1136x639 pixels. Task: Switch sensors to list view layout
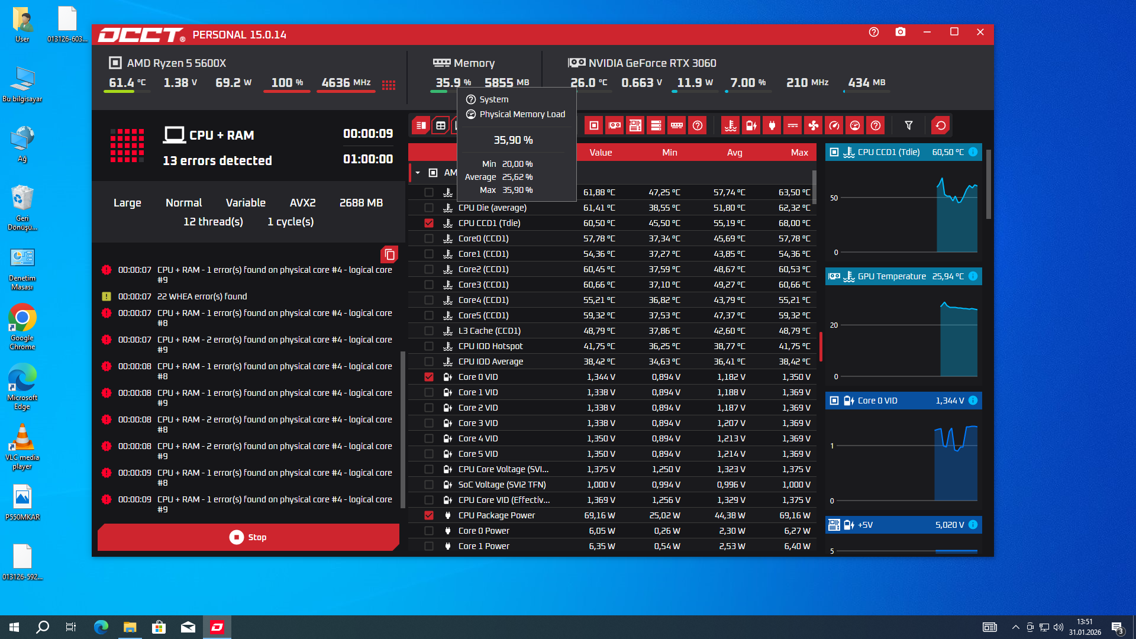click(x=421, y=125)
